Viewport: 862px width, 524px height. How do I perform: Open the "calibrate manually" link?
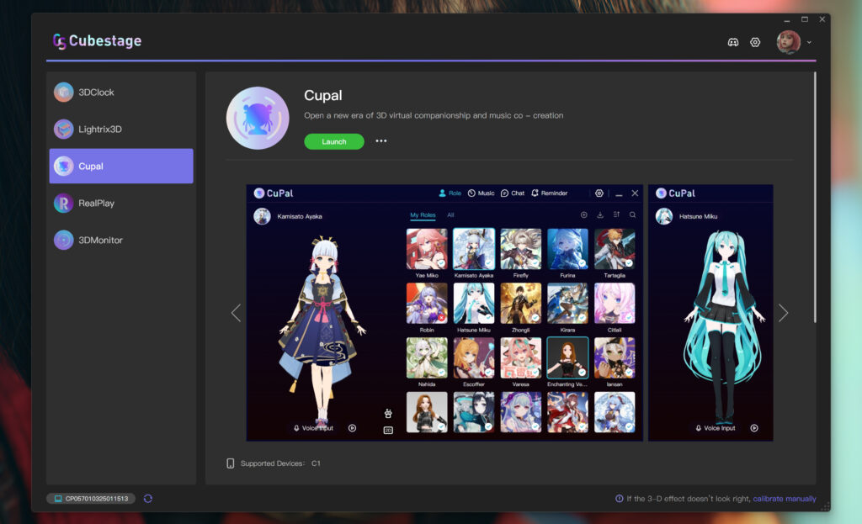point(785,499)
